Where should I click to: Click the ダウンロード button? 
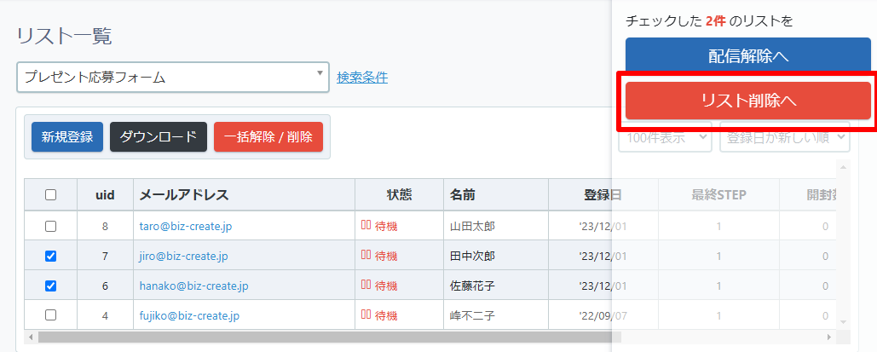tap(159, 136)
